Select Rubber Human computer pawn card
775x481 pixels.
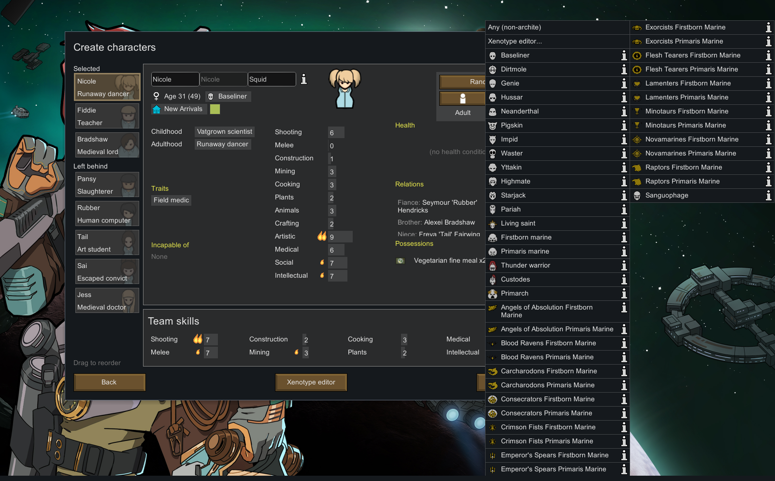[x=107, y=214]
